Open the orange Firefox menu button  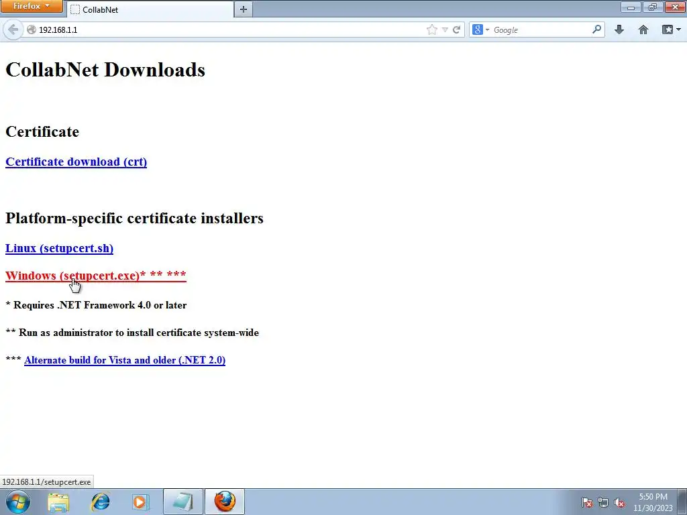coord(32,6)
